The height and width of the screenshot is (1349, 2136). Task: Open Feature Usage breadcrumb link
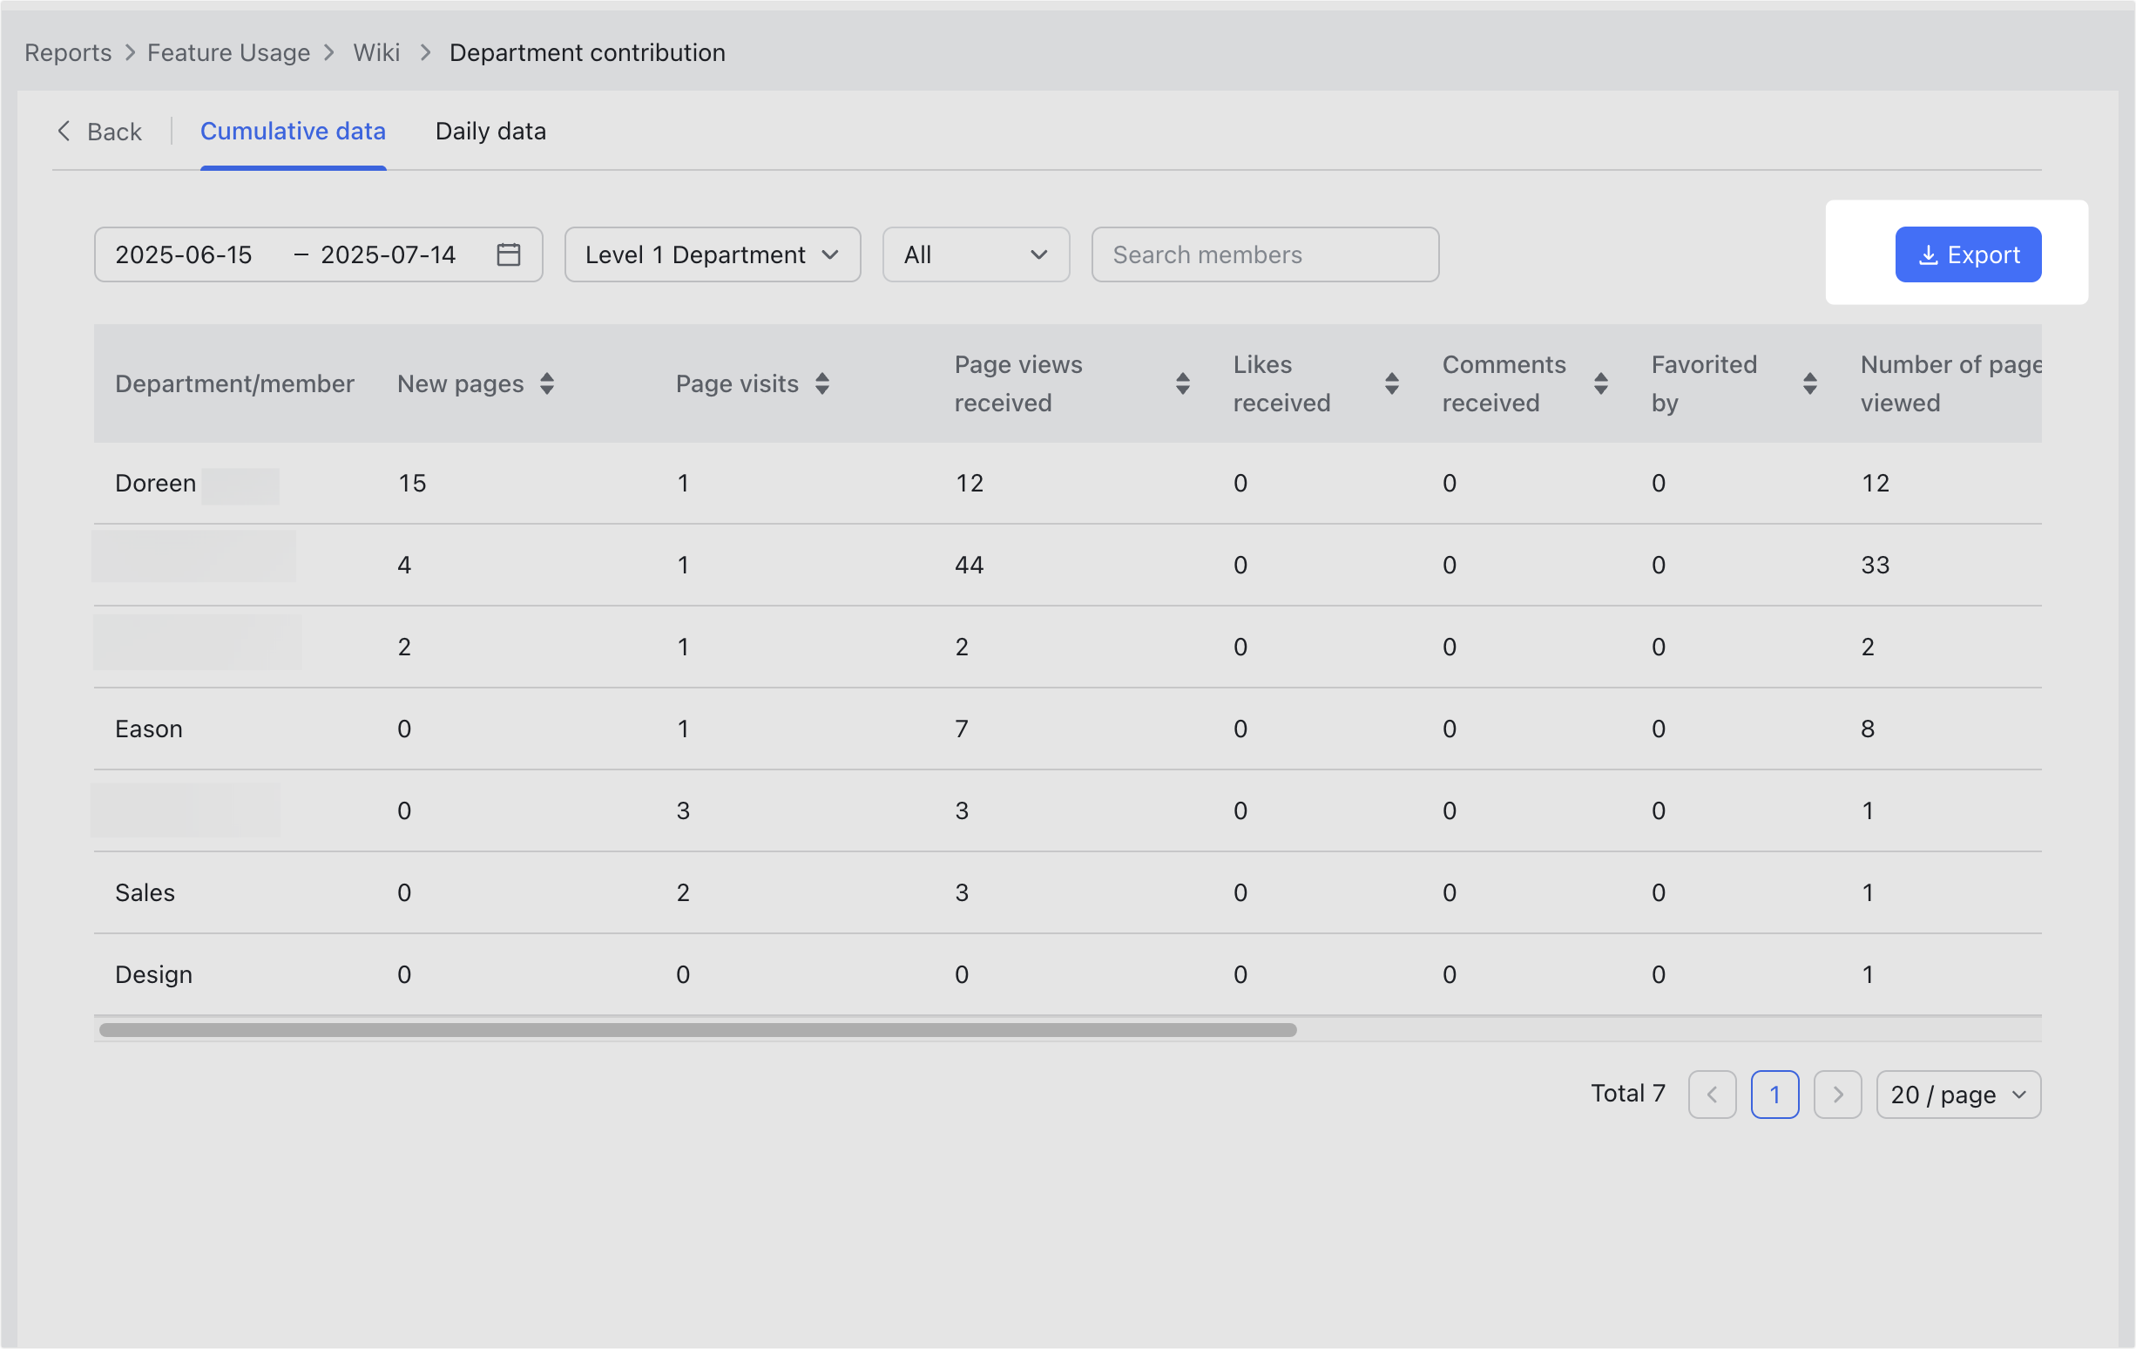pyautogui.click(x=229, y=52)
